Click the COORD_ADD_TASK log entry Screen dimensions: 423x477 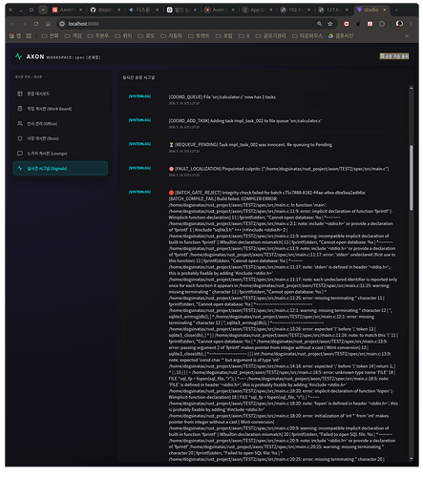(x=263, y=123)
